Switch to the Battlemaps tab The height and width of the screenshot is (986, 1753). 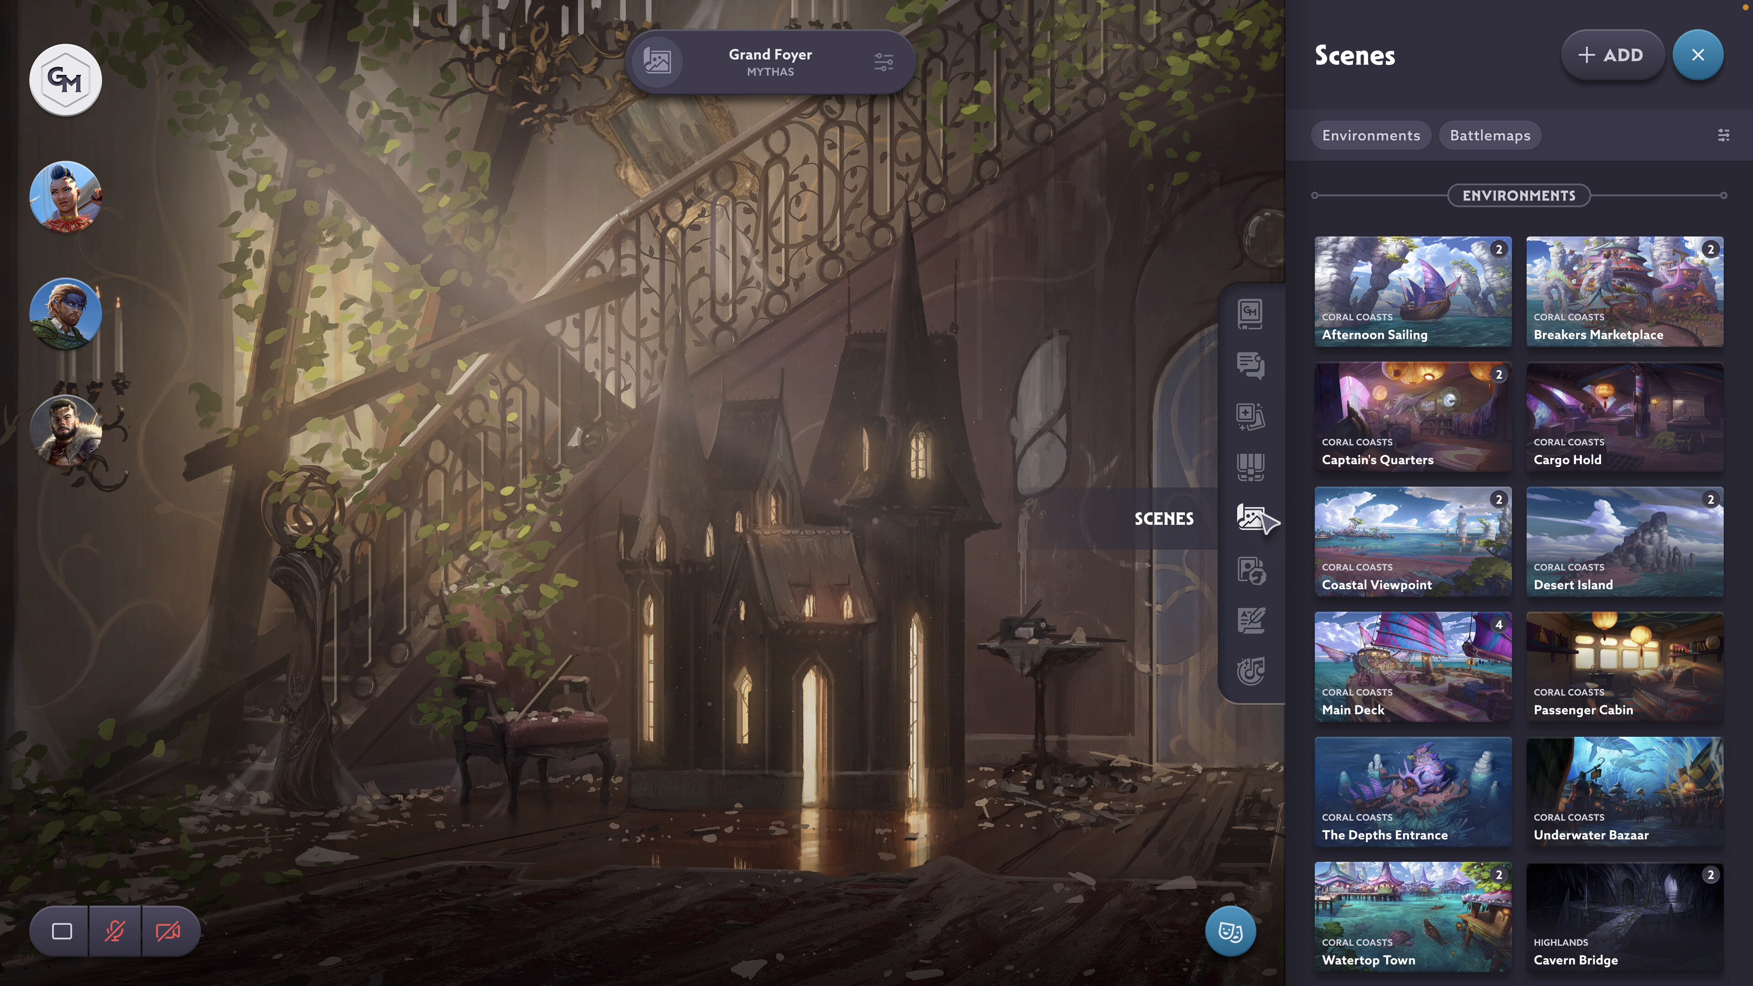coord(1490,135)
